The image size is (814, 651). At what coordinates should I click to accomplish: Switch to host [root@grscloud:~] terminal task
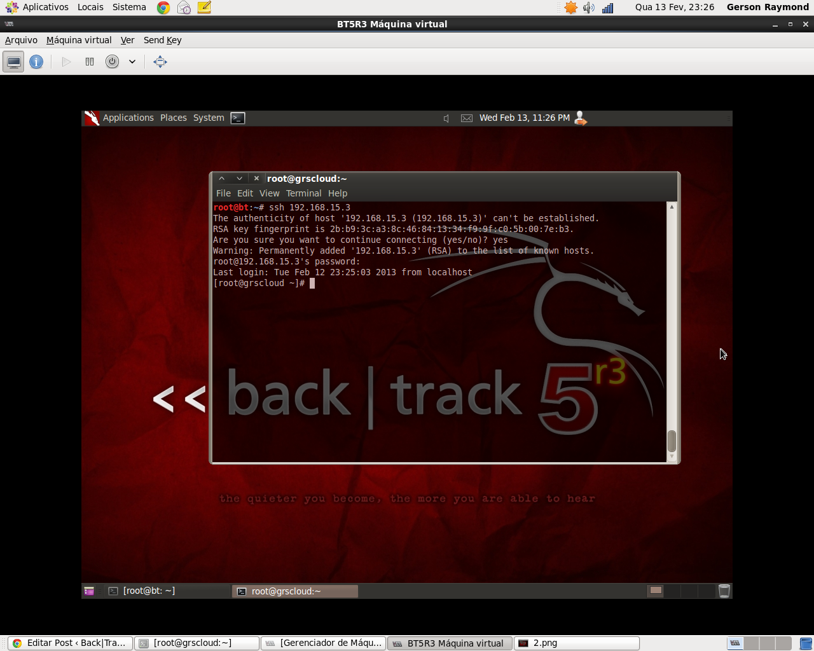pos(197,643)
